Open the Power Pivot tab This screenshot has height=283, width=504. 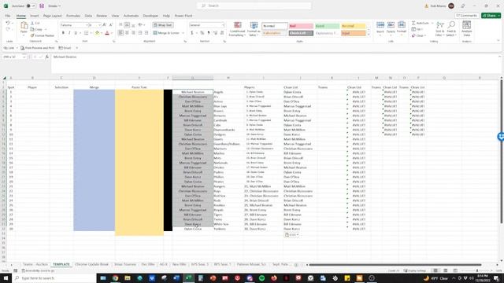pyautogui.click(x=183, y=16)
